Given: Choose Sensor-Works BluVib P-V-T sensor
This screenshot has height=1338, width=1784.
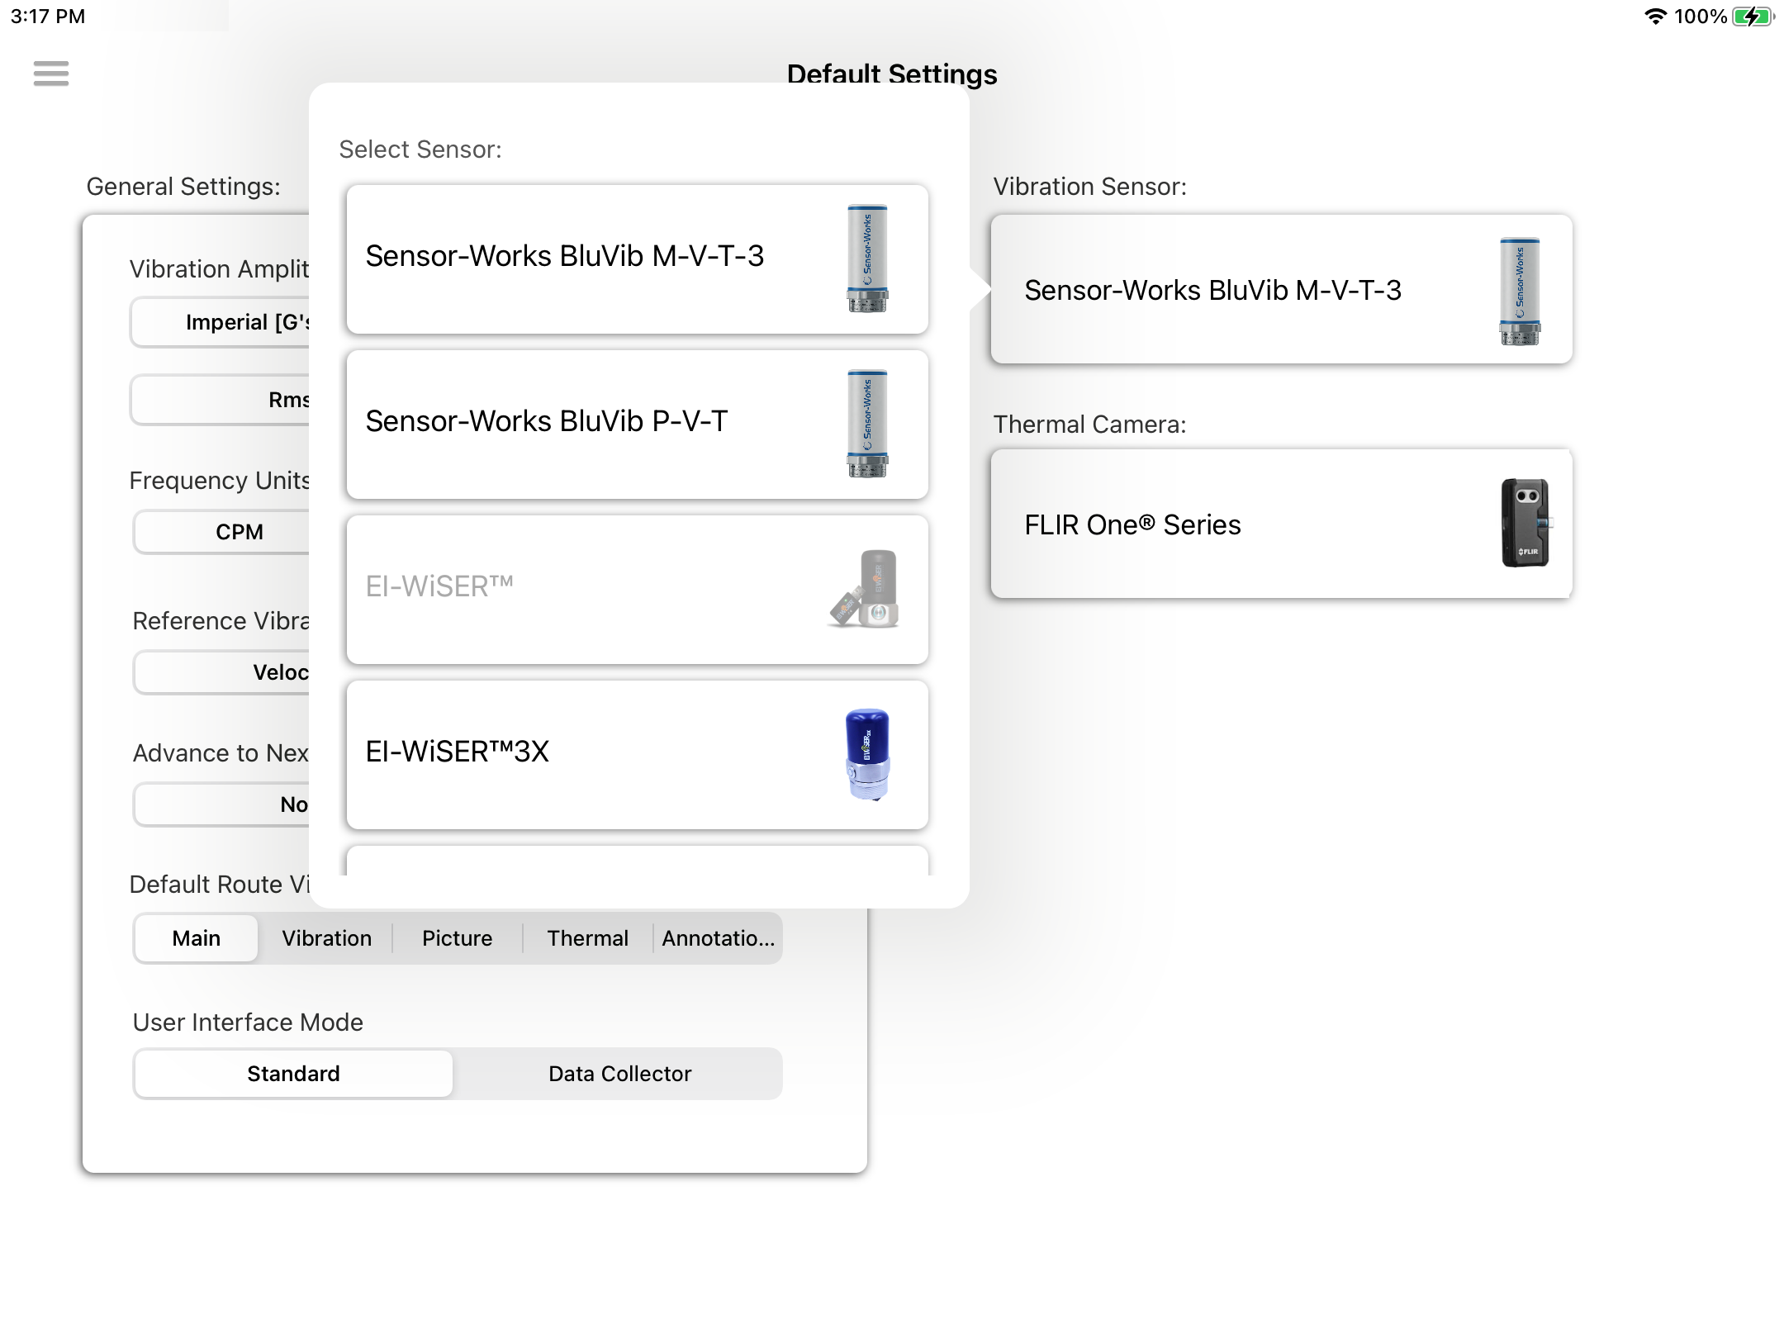Looking at the screenshot, I should pyautogui.click(x=637, y=424).
